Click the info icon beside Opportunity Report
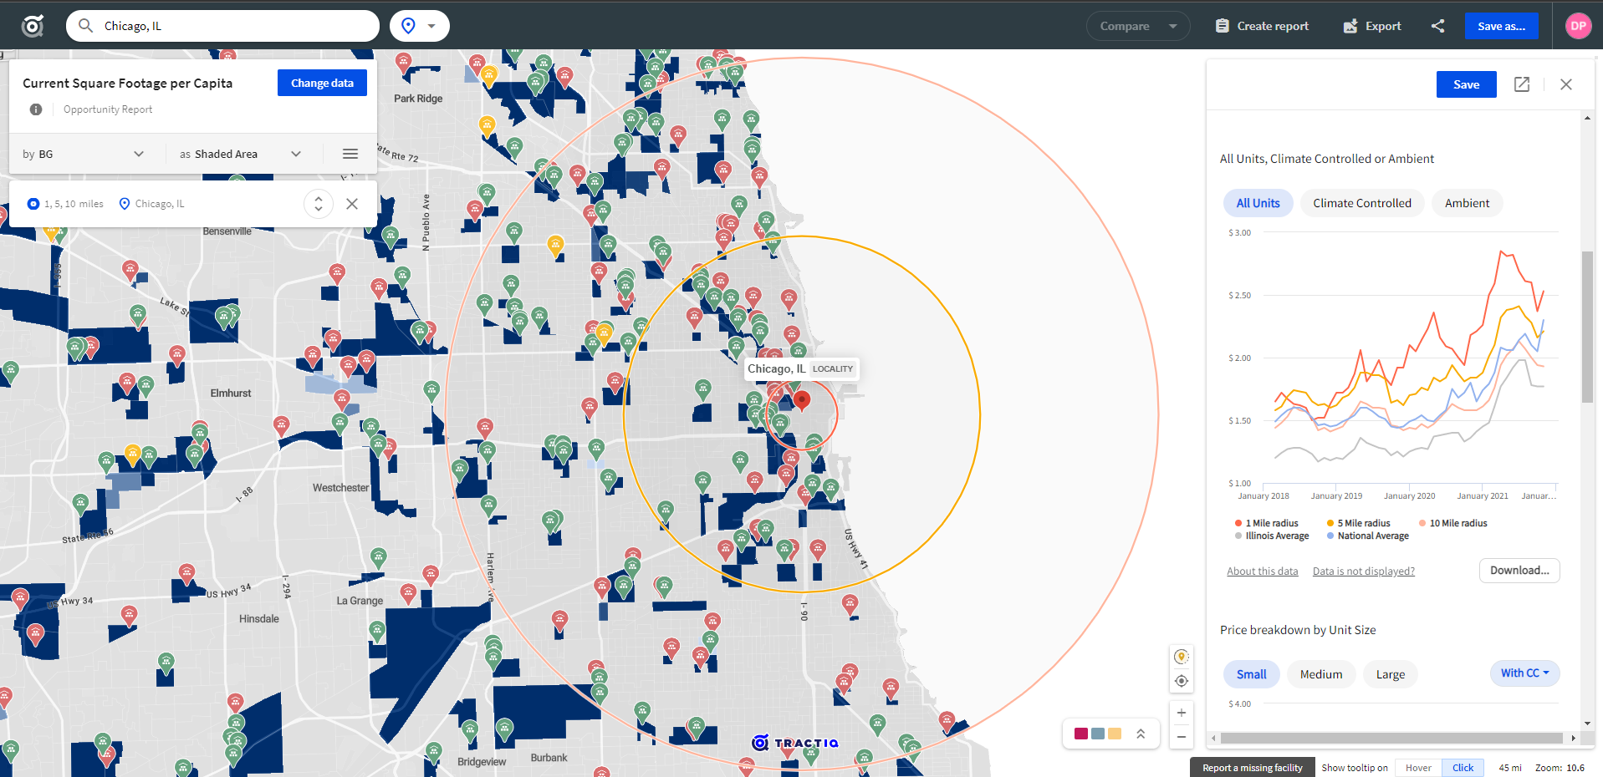This screenshot has width=1603, height=777. click(36, 109)
